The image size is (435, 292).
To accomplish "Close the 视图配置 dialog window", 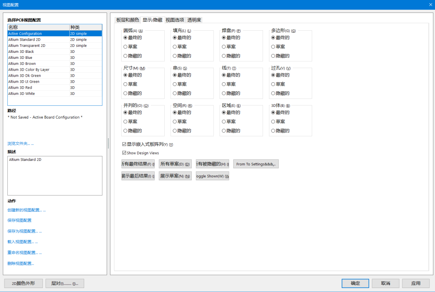I will [430, 4].
